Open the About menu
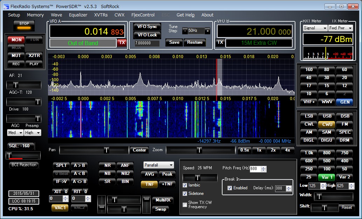The width and height of the screenshot is (362, 219). [207, 15]
